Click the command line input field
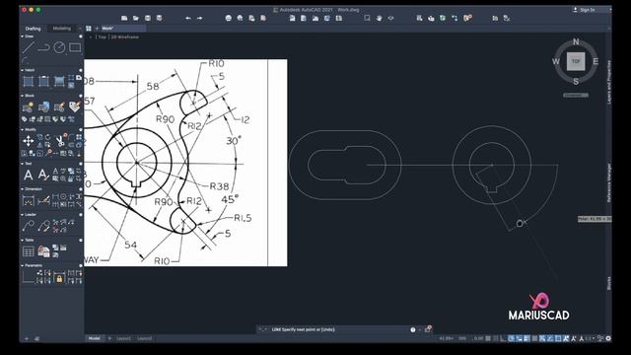 (338, 329)
